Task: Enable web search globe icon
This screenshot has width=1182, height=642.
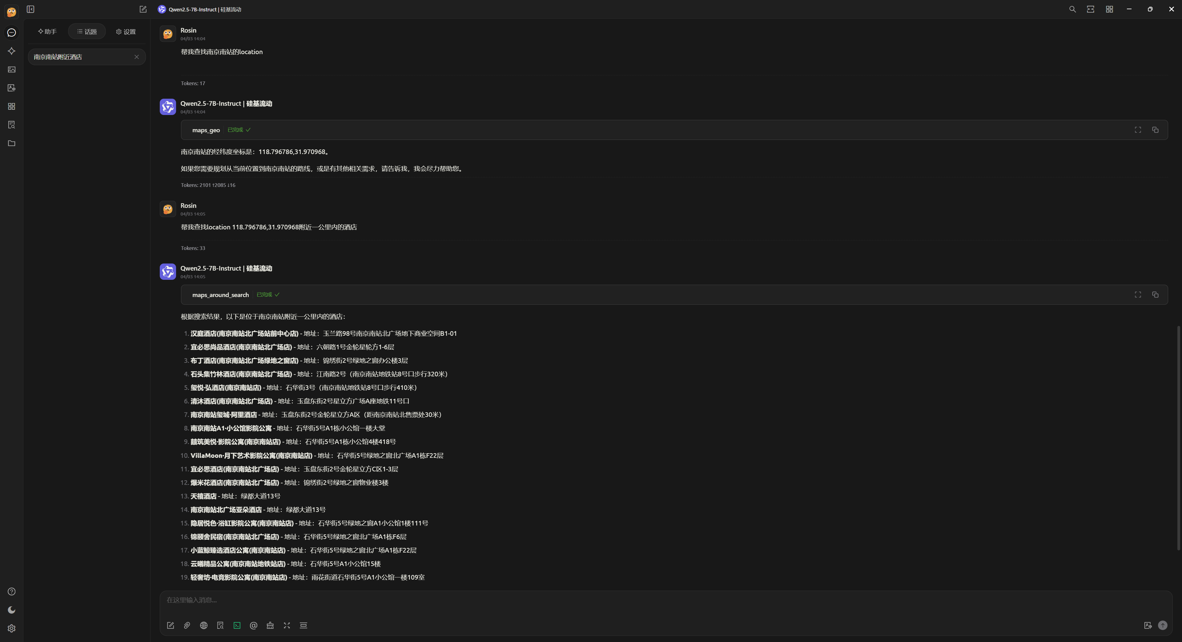Action: 204,625
